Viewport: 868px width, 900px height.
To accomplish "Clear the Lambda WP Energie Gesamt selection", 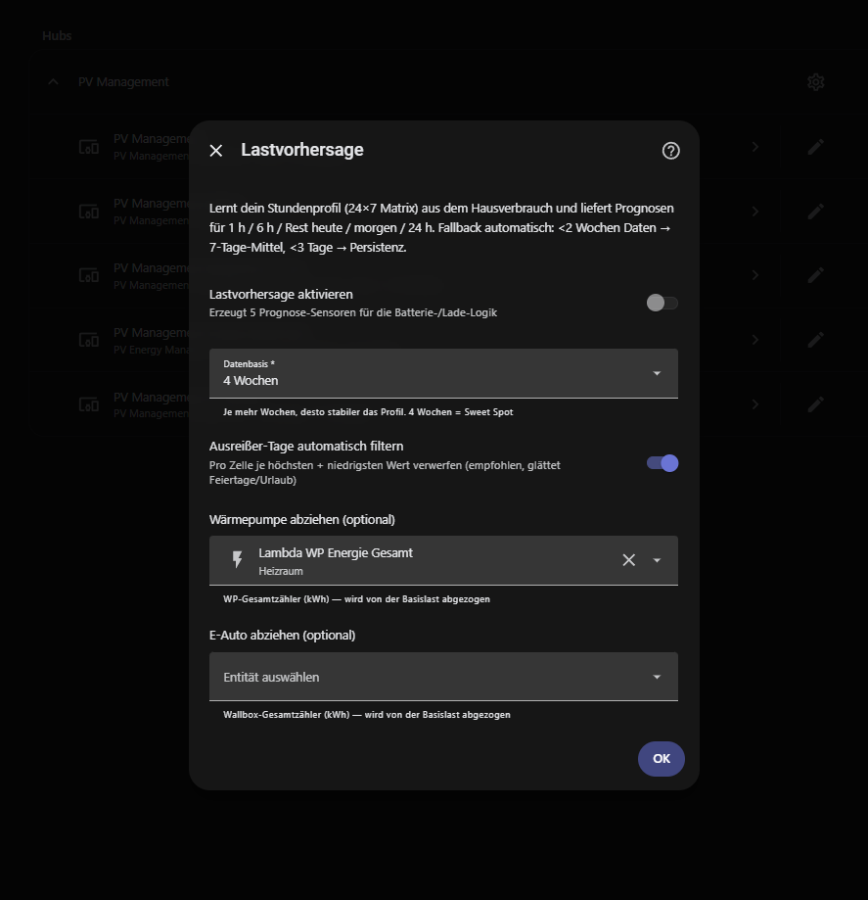I will (629, 560).
